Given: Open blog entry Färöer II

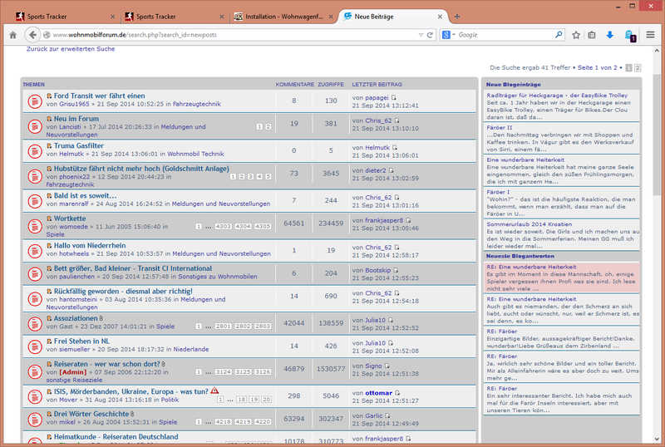Looking at the screenshot, I should [500, 128].
